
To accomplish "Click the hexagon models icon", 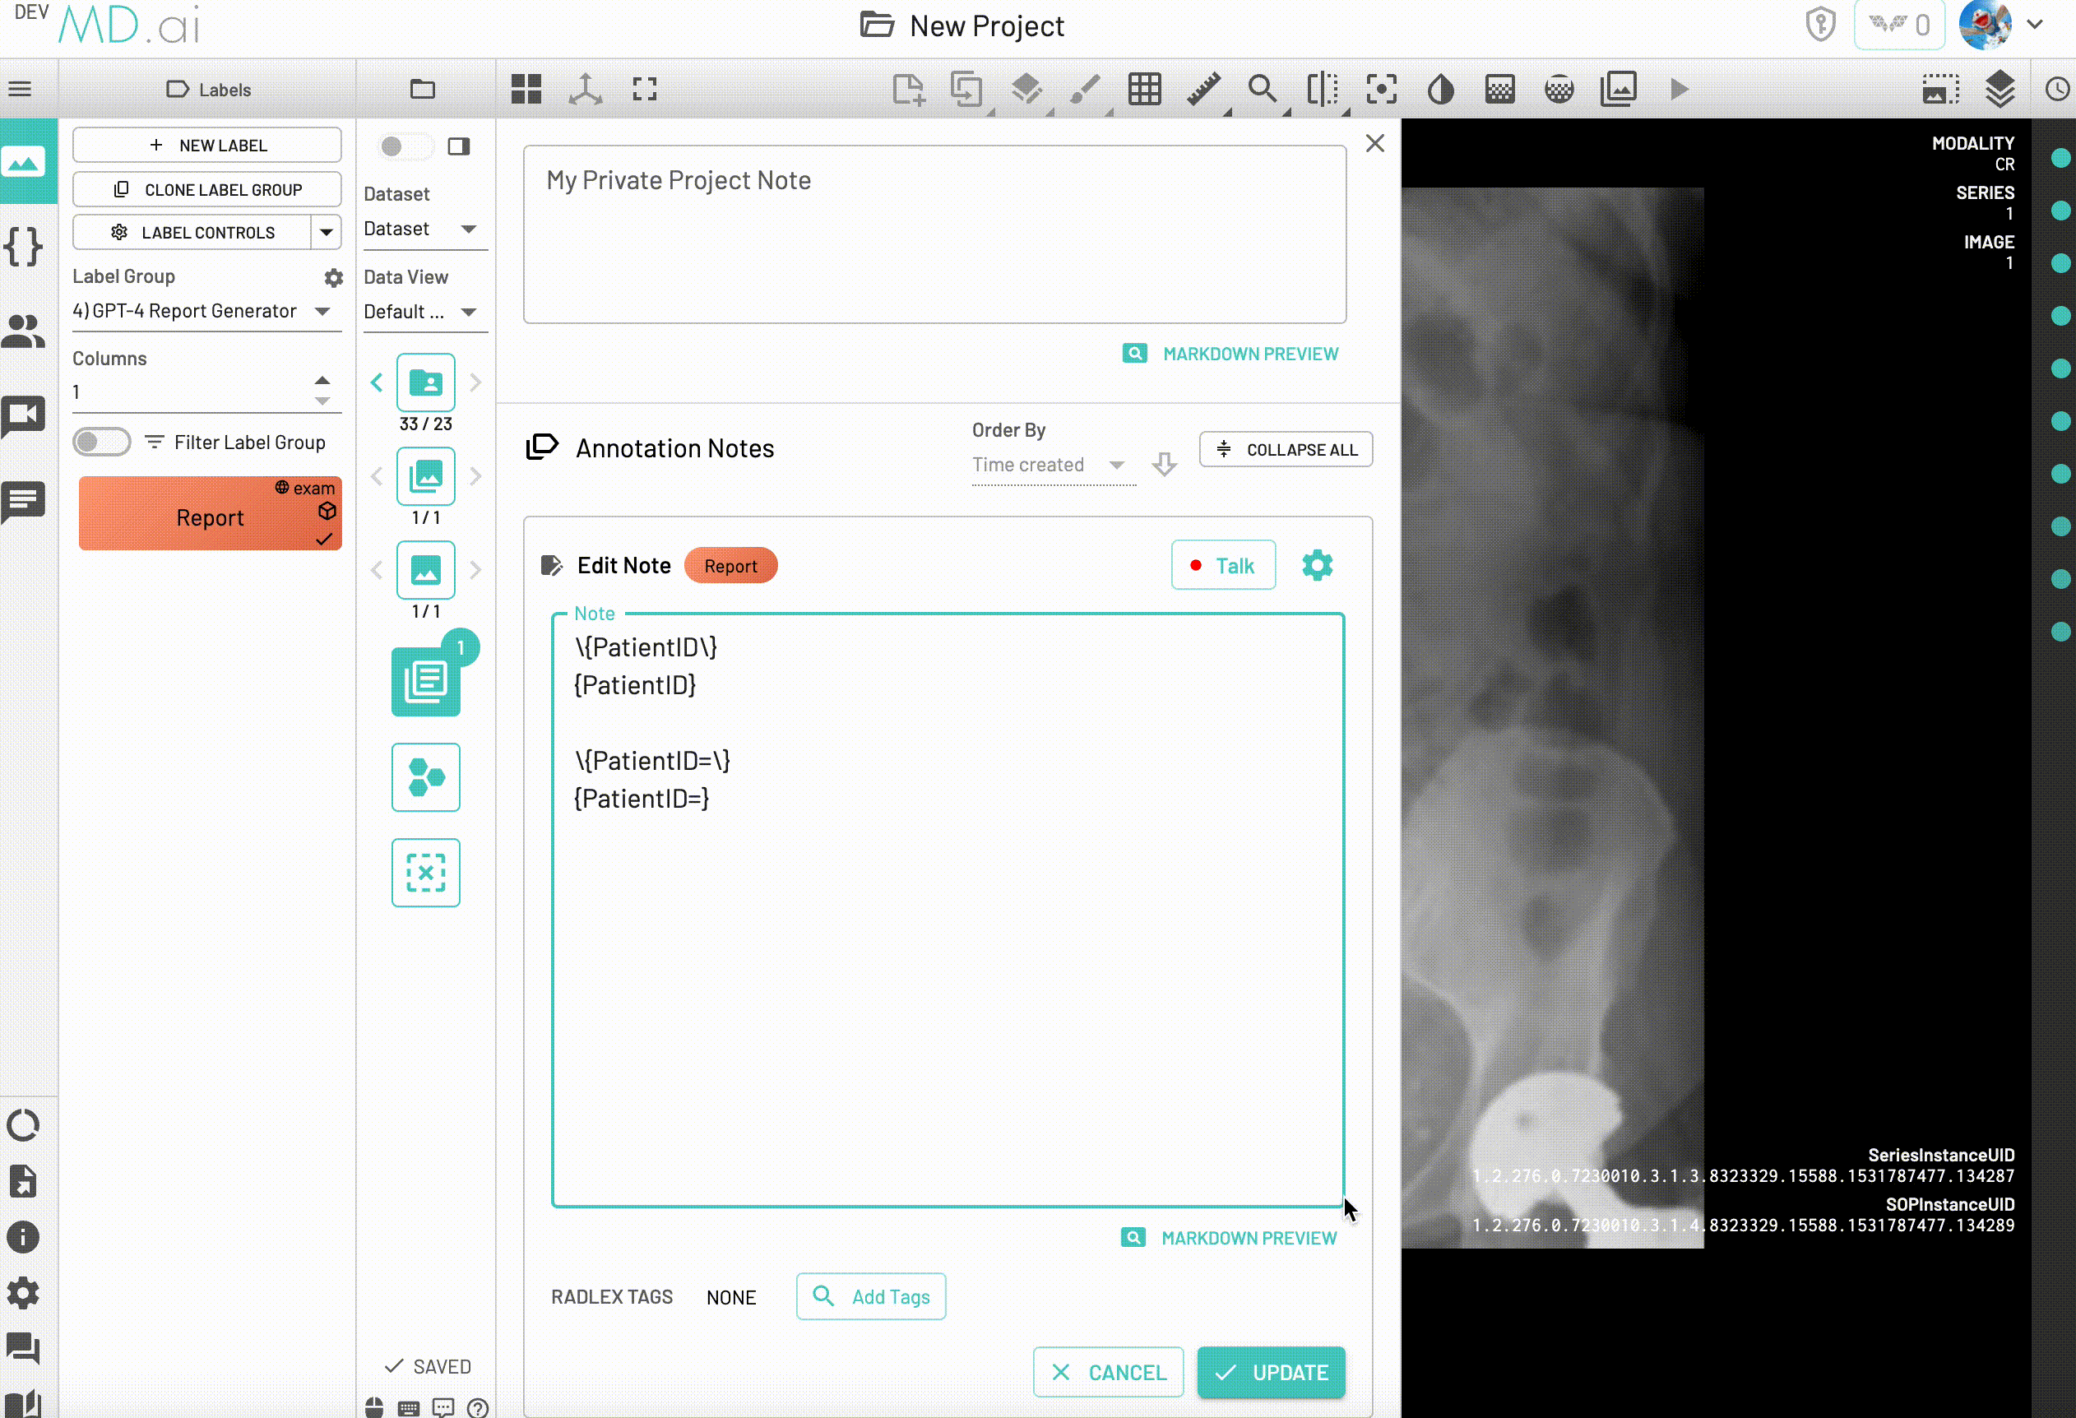I will tap(425, 776).
